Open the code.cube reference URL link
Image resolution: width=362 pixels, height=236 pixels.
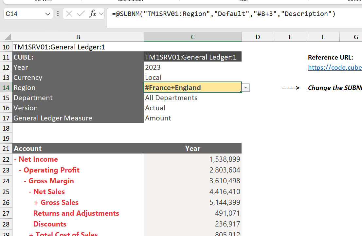[335, 67]
